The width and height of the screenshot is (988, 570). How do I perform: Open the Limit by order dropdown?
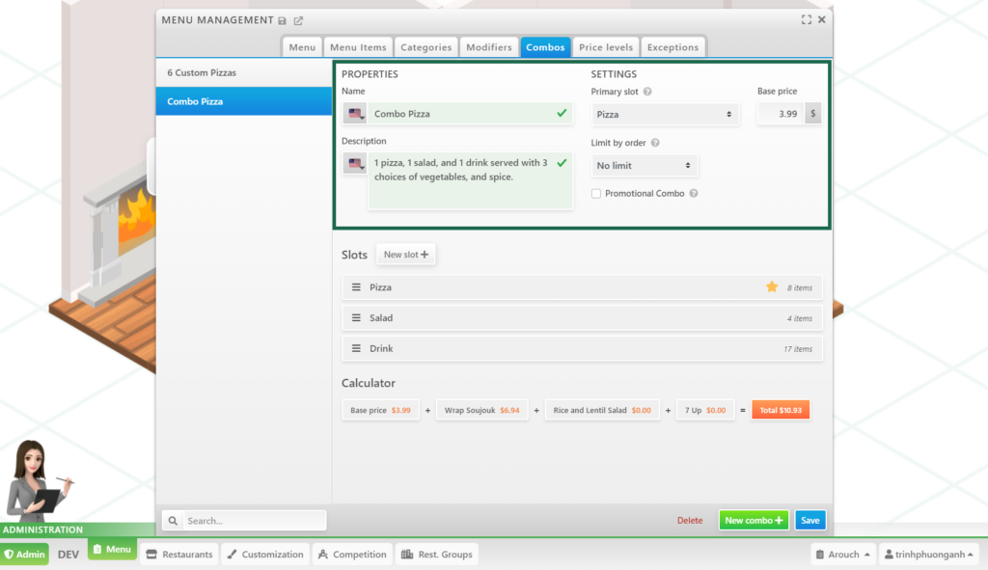[645, 166]
